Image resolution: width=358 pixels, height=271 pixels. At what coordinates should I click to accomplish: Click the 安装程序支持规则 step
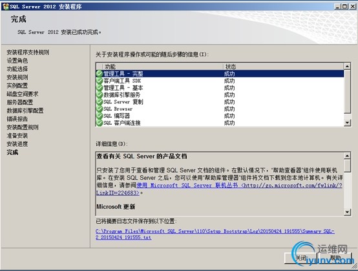point(28,52)
